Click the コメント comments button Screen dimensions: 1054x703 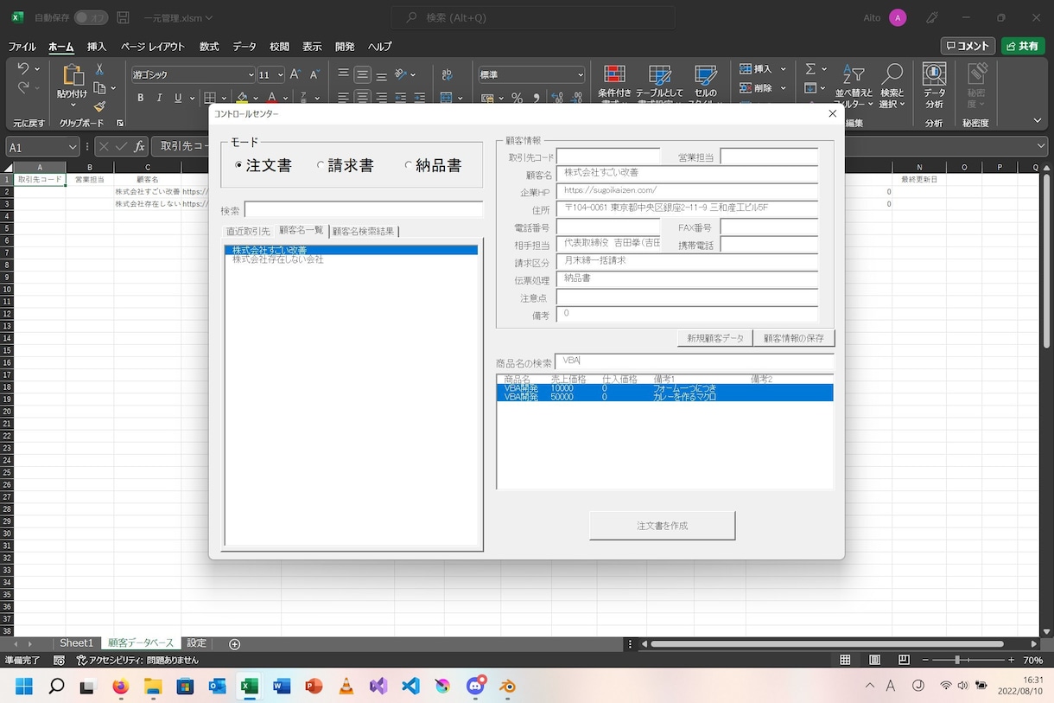click(968, 47)
